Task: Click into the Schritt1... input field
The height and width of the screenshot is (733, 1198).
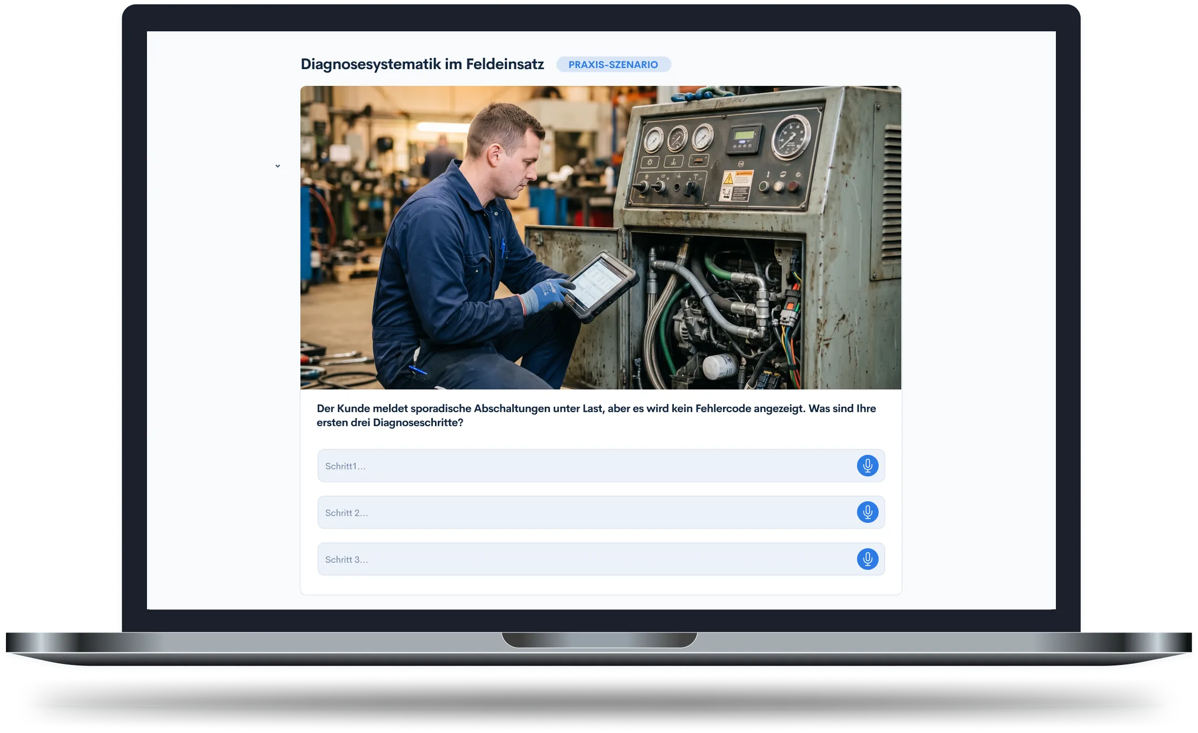Action: (x=601, y=466)
